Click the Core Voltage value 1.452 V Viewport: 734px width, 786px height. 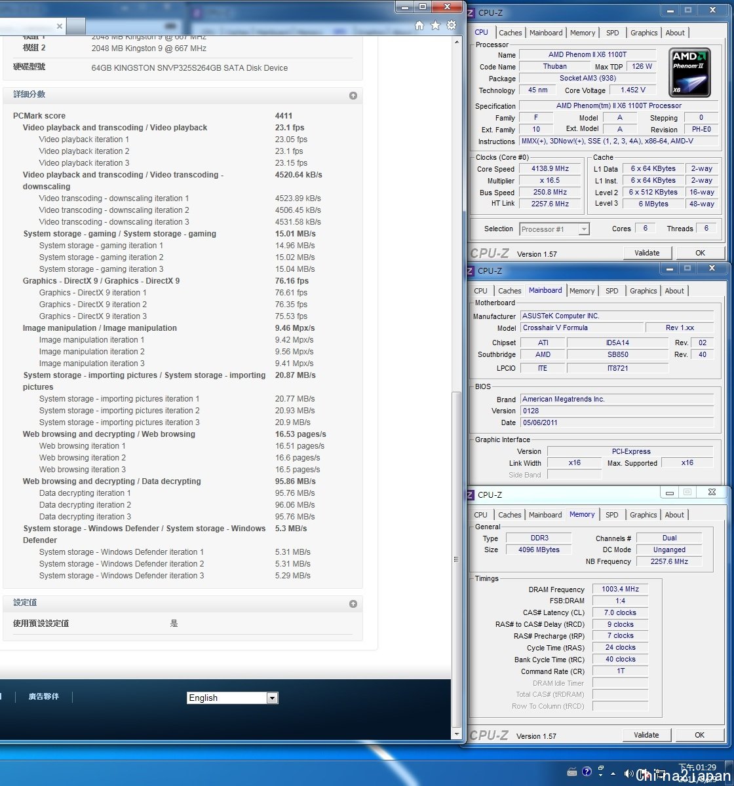tap(632, 90)
